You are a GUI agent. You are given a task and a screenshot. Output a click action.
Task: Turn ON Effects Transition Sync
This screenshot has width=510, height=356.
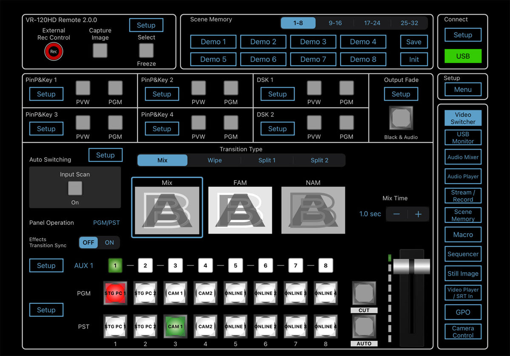(109, 243)
